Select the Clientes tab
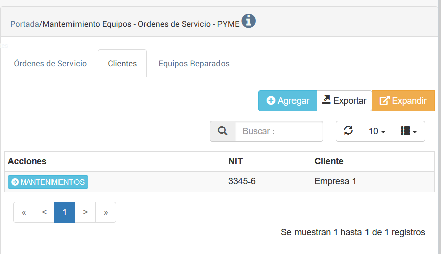The height and width of the screenshot is (254, 441). click(x=122, y=64)
